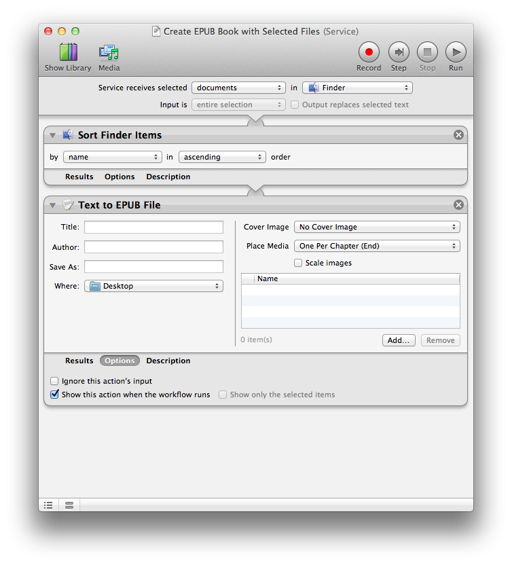Check Ignore this action's input
Screen dimensions: 512x565
point(55,382)
